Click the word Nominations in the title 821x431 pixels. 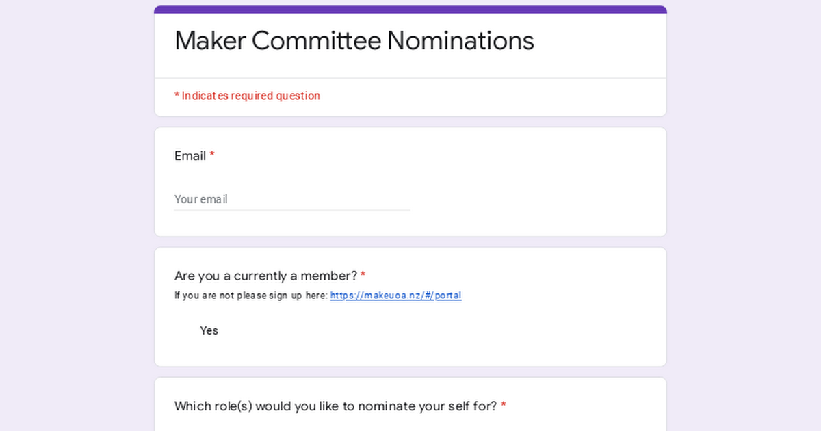click(460, 41)
